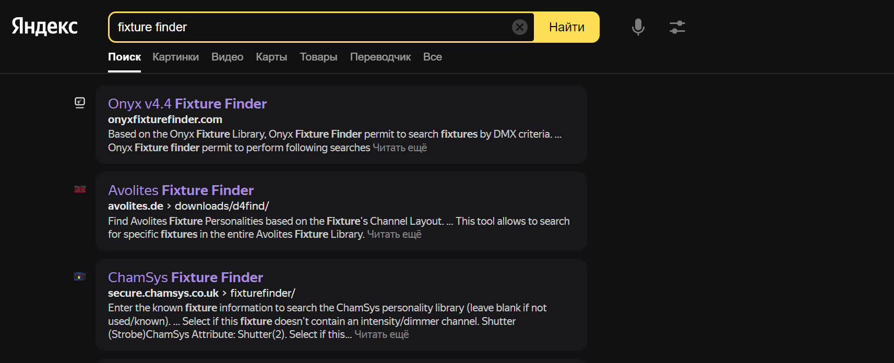Click the snippet 'Enter the known fixture information'
The image size is (894, 363).
click(x=327, y=321)
